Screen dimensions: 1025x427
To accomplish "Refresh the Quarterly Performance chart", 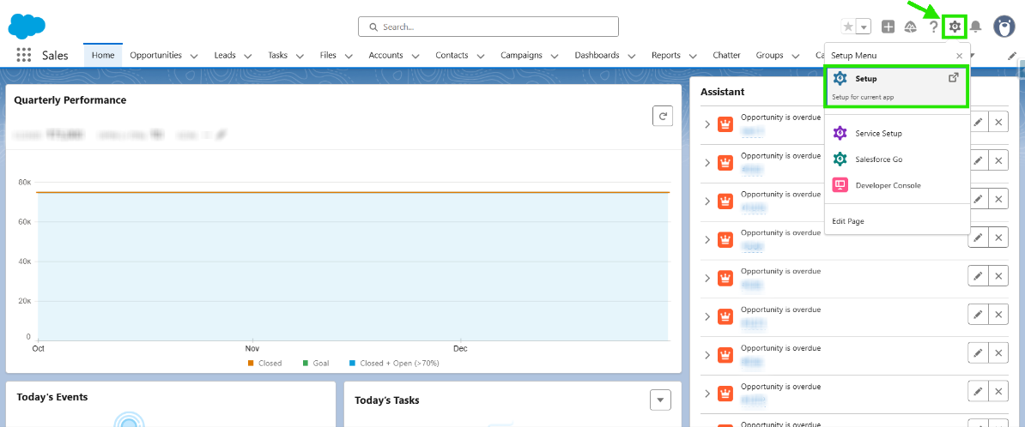I will click(663, 117).
